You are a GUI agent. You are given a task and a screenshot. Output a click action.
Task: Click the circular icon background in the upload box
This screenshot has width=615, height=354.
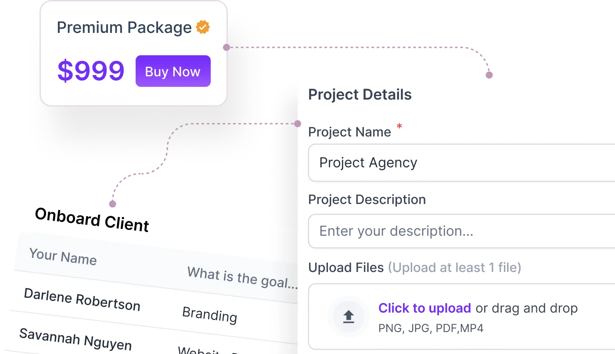pos(348,316)
